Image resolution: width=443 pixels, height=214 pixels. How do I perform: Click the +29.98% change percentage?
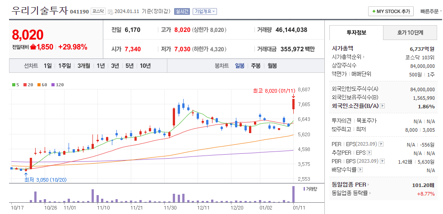[73, 47]
